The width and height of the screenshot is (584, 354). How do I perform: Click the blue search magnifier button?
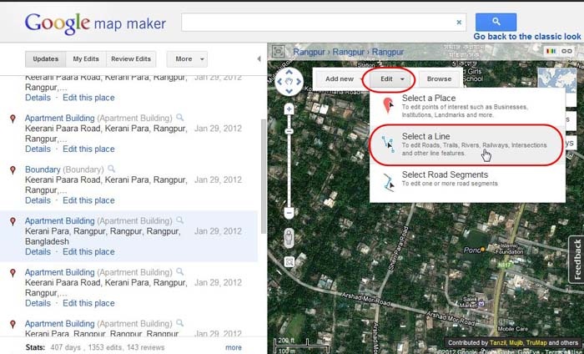(x=496, y=22)
